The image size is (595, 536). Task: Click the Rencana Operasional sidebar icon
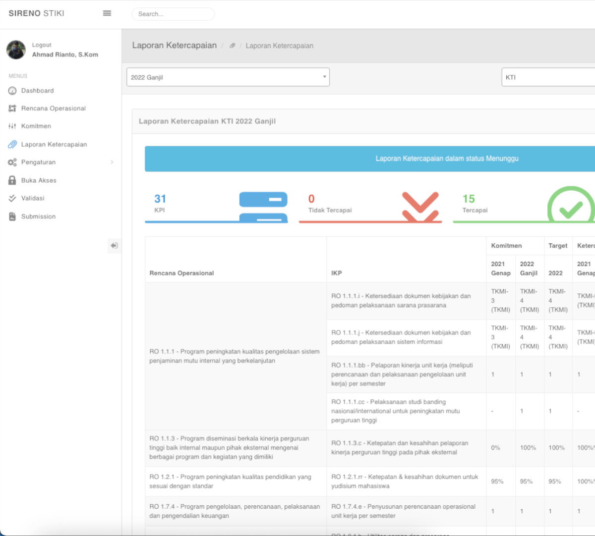point(12,108)
